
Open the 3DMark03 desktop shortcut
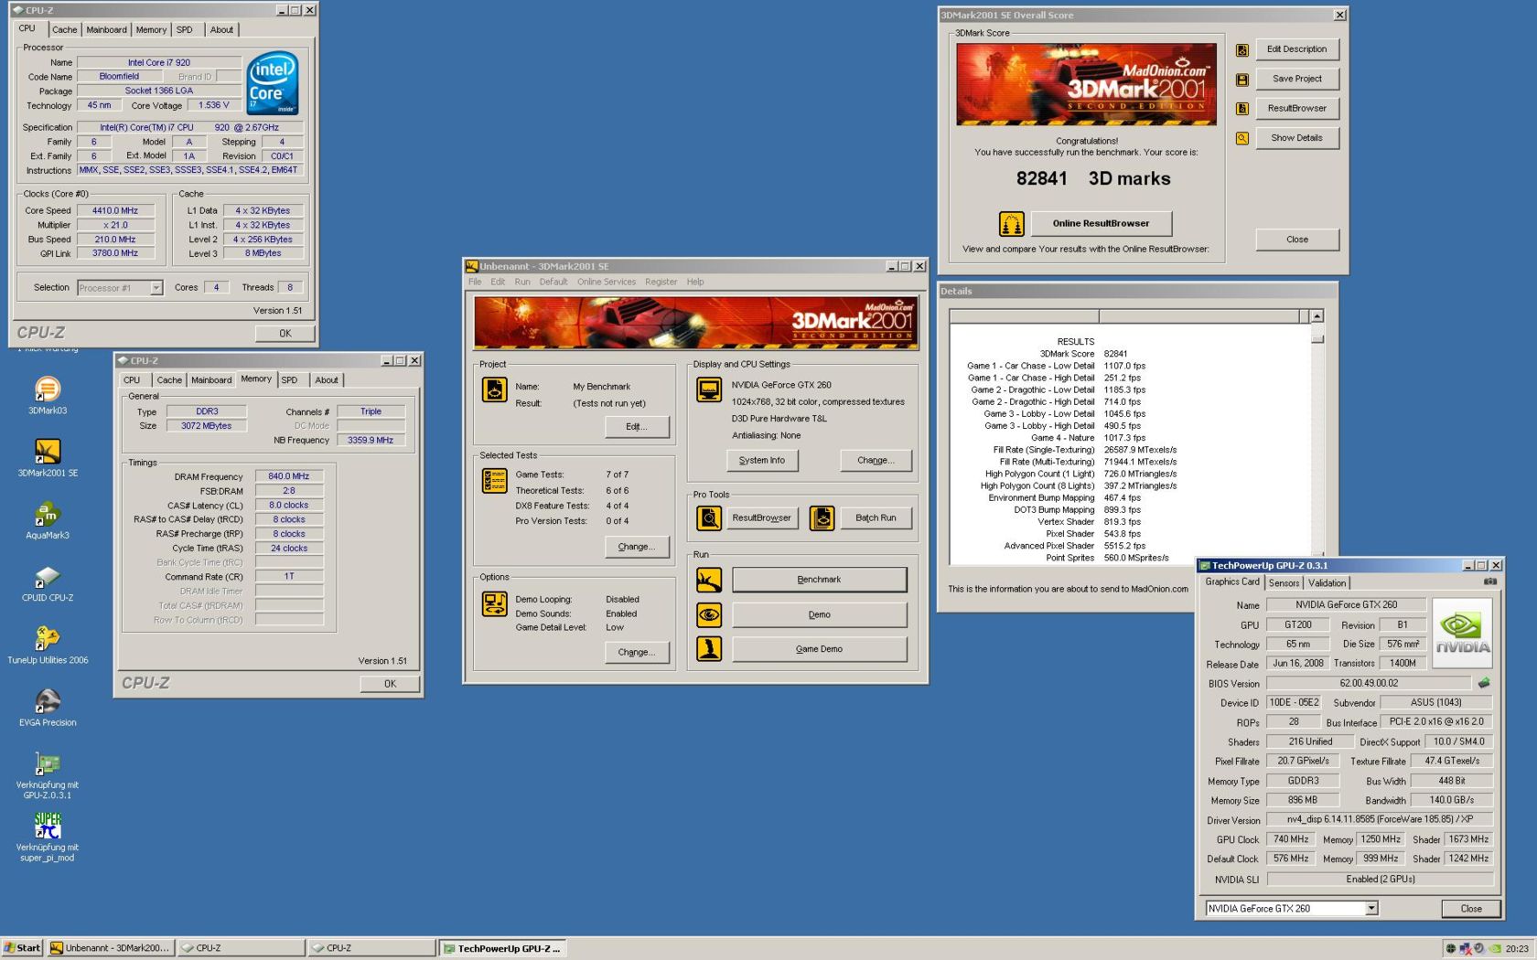tap(48, 390)
